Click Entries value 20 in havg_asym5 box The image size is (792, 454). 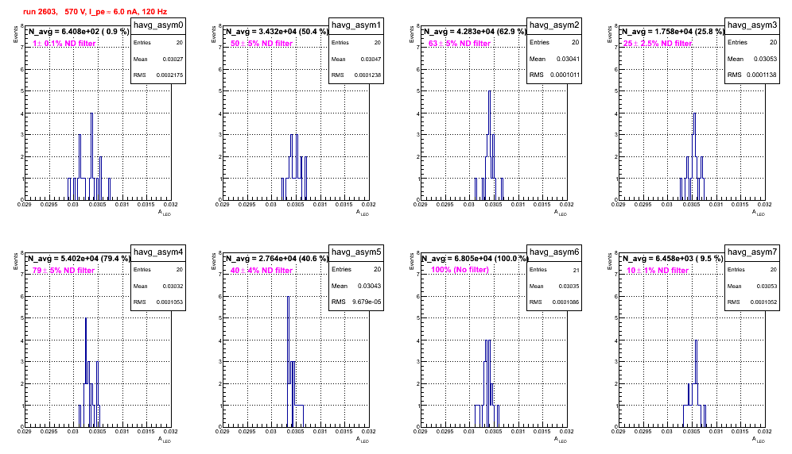point(377,269)
